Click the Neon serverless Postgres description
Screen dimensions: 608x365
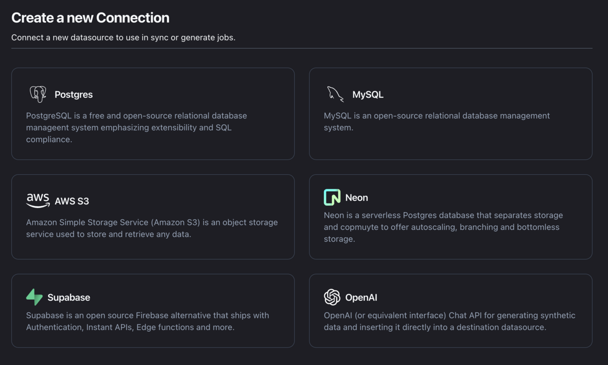[x=443, y=227]
